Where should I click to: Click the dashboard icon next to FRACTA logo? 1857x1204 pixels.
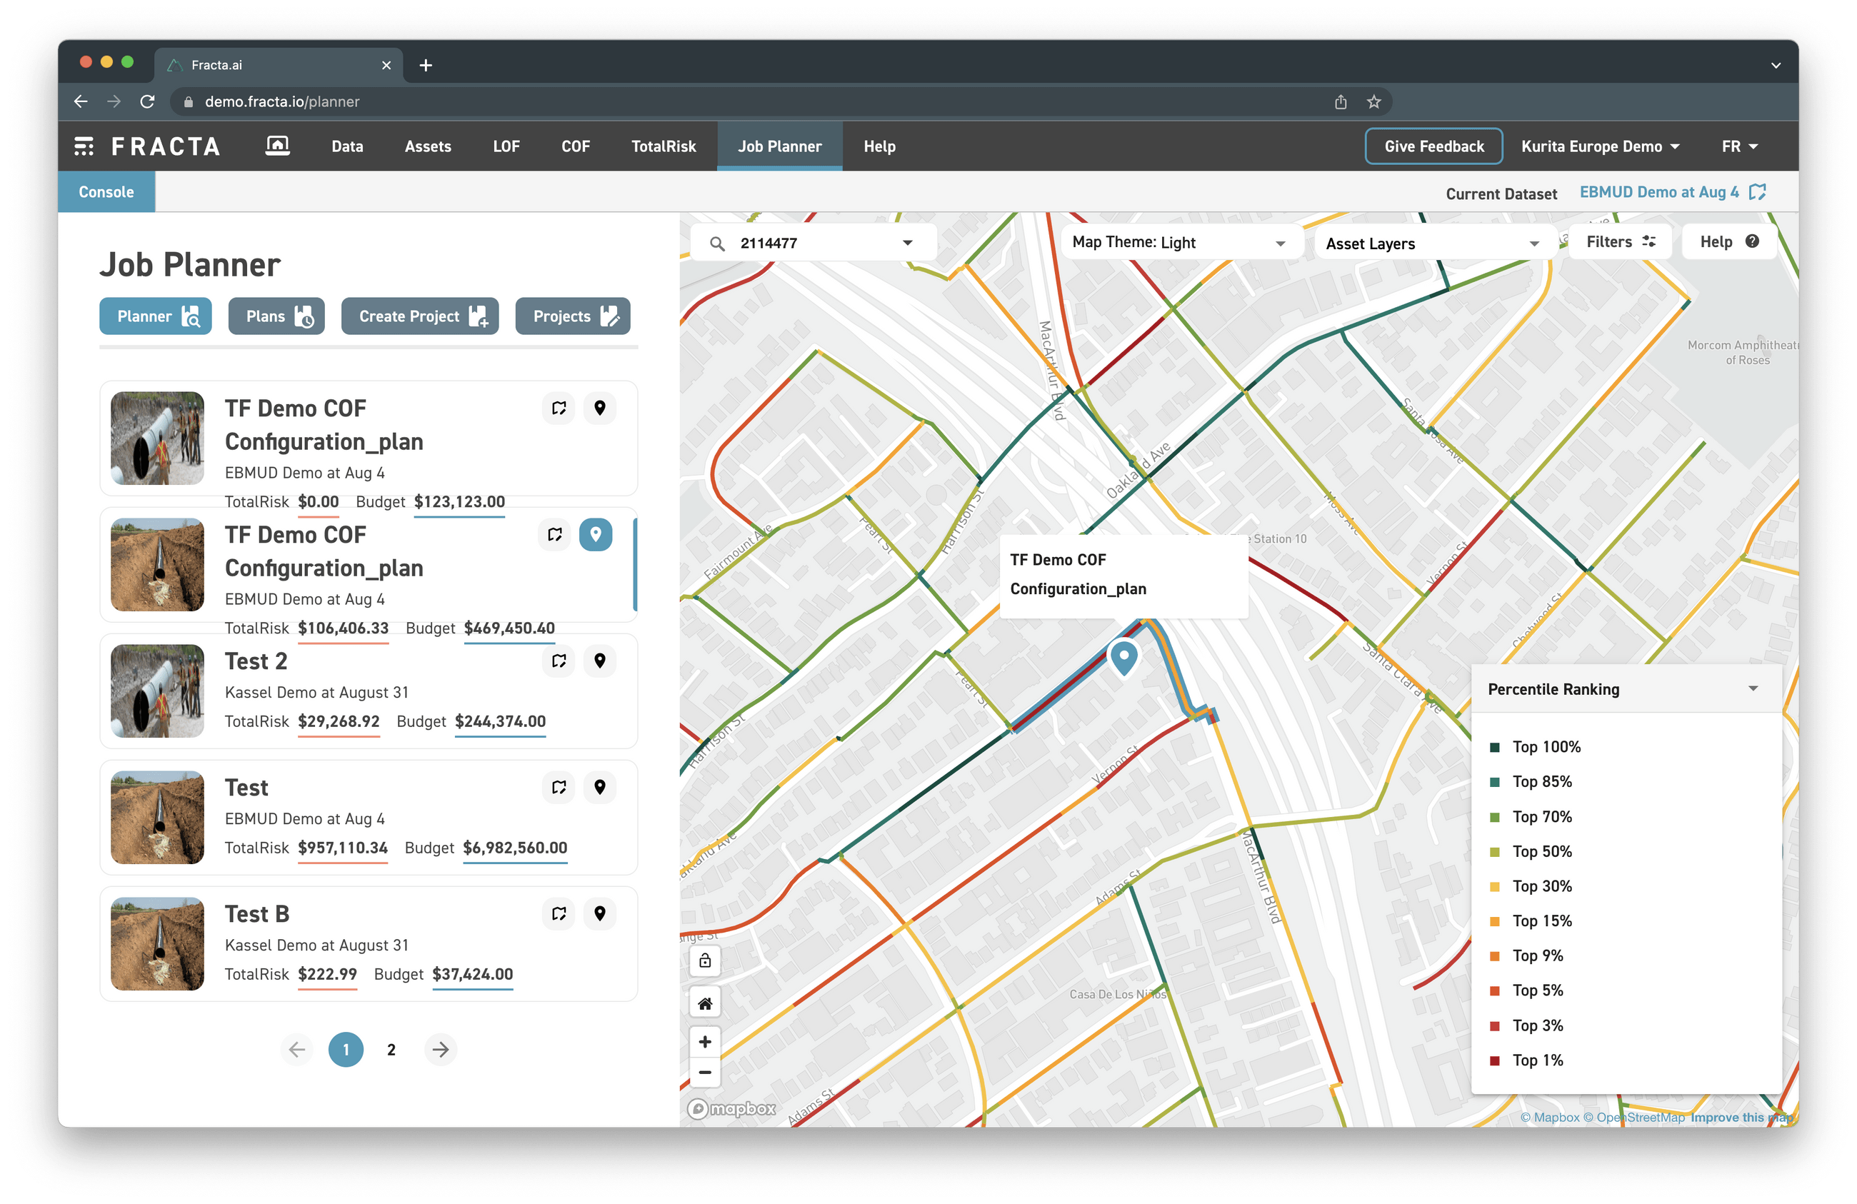click(277, 146)
